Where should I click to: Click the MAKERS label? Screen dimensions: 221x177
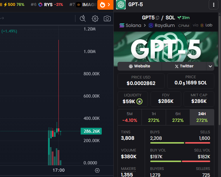coord(128,169)
